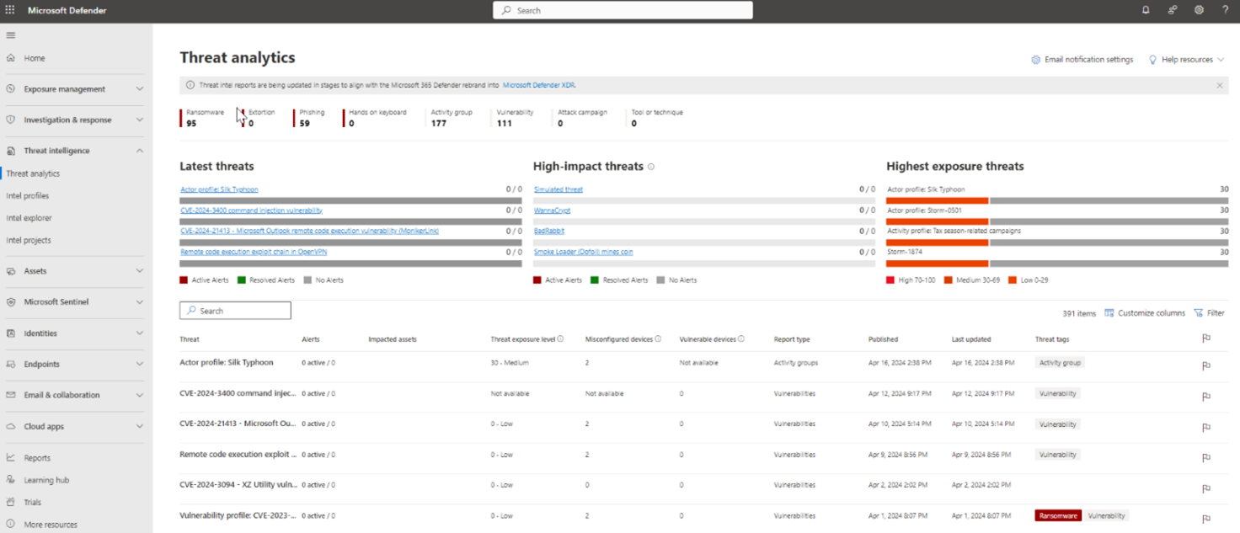Follow the Microsoft Defender XDR link in banner
Viewport: 1240px width, 533px height.
click(539, 85)
